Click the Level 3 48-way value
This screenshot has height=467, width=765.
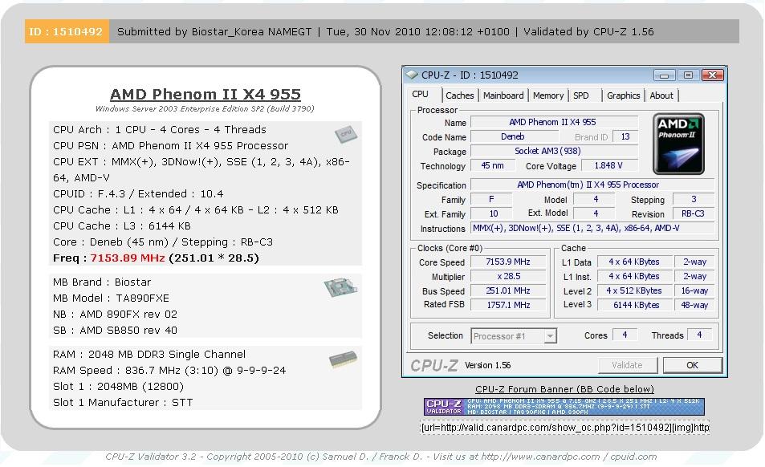click(694, 305)
